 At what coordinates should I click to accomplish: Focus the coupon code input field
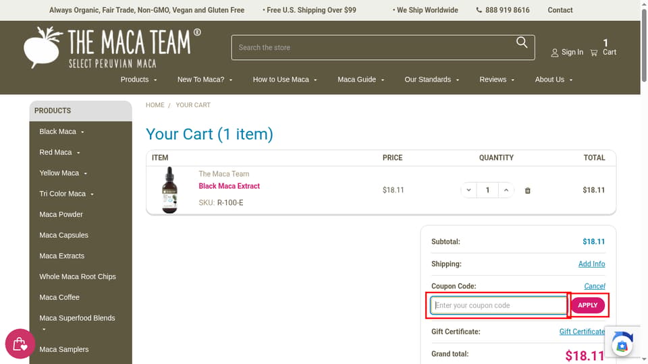(x=498, y=305)
